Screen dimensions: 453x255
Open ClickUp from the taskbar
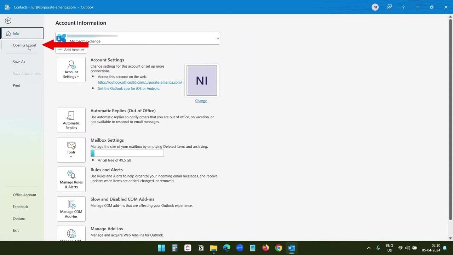pos(188,248)
